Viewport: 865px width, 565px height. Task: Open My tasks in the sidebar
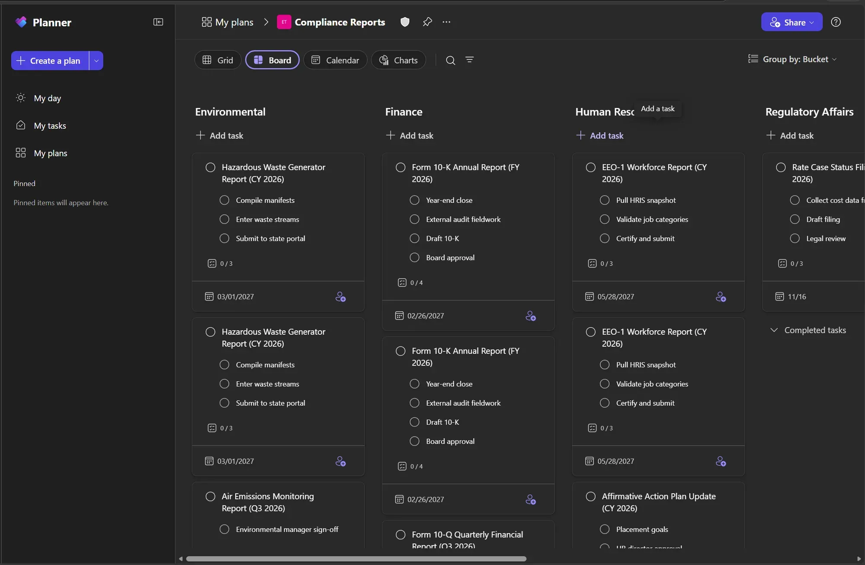(x=50, y=126)
